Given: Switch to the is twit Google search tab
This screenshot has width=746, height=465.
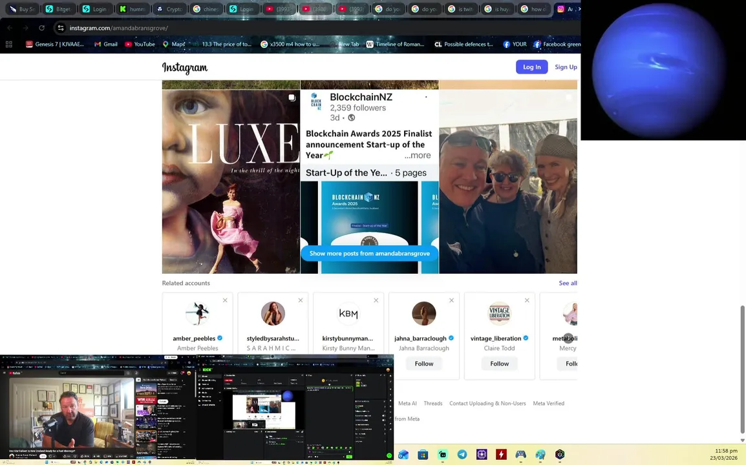Looking at the screenshot, I should click(461, 9).
